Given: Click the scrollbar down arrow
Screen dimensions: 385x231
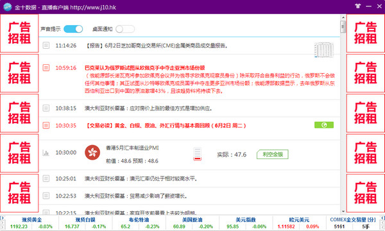Looking at the screenshot, I should pos(343,211).
